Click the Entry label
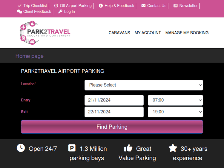The height and width of the screenshot is (168, 224). 26,100
